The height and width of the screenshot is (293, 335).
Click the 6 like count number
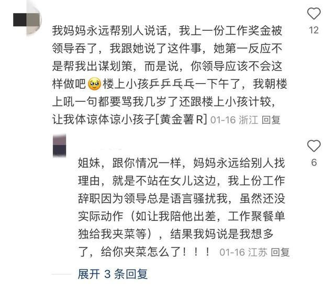pos(314,163)
